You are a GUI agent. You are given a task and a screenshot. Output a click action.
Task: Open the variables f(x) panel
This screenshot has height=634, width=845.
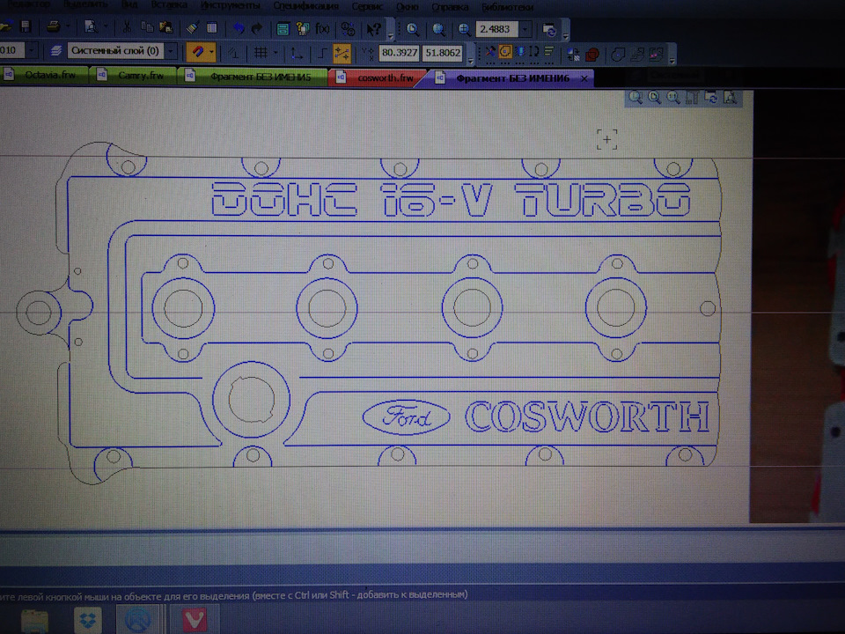tap(322, 28)
